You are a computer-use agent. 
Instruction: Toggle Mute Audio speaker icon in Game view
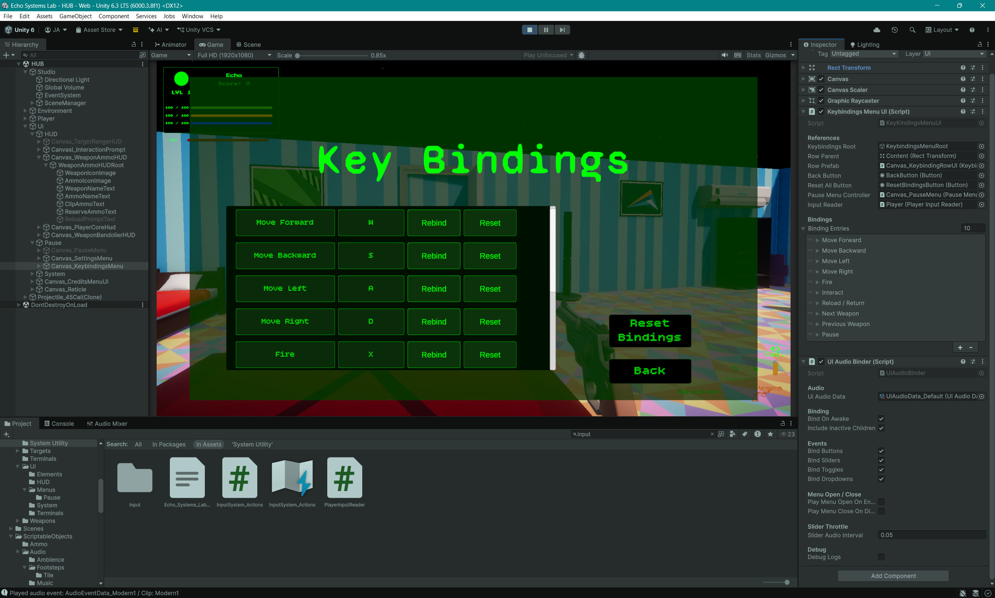coord(725,55)
